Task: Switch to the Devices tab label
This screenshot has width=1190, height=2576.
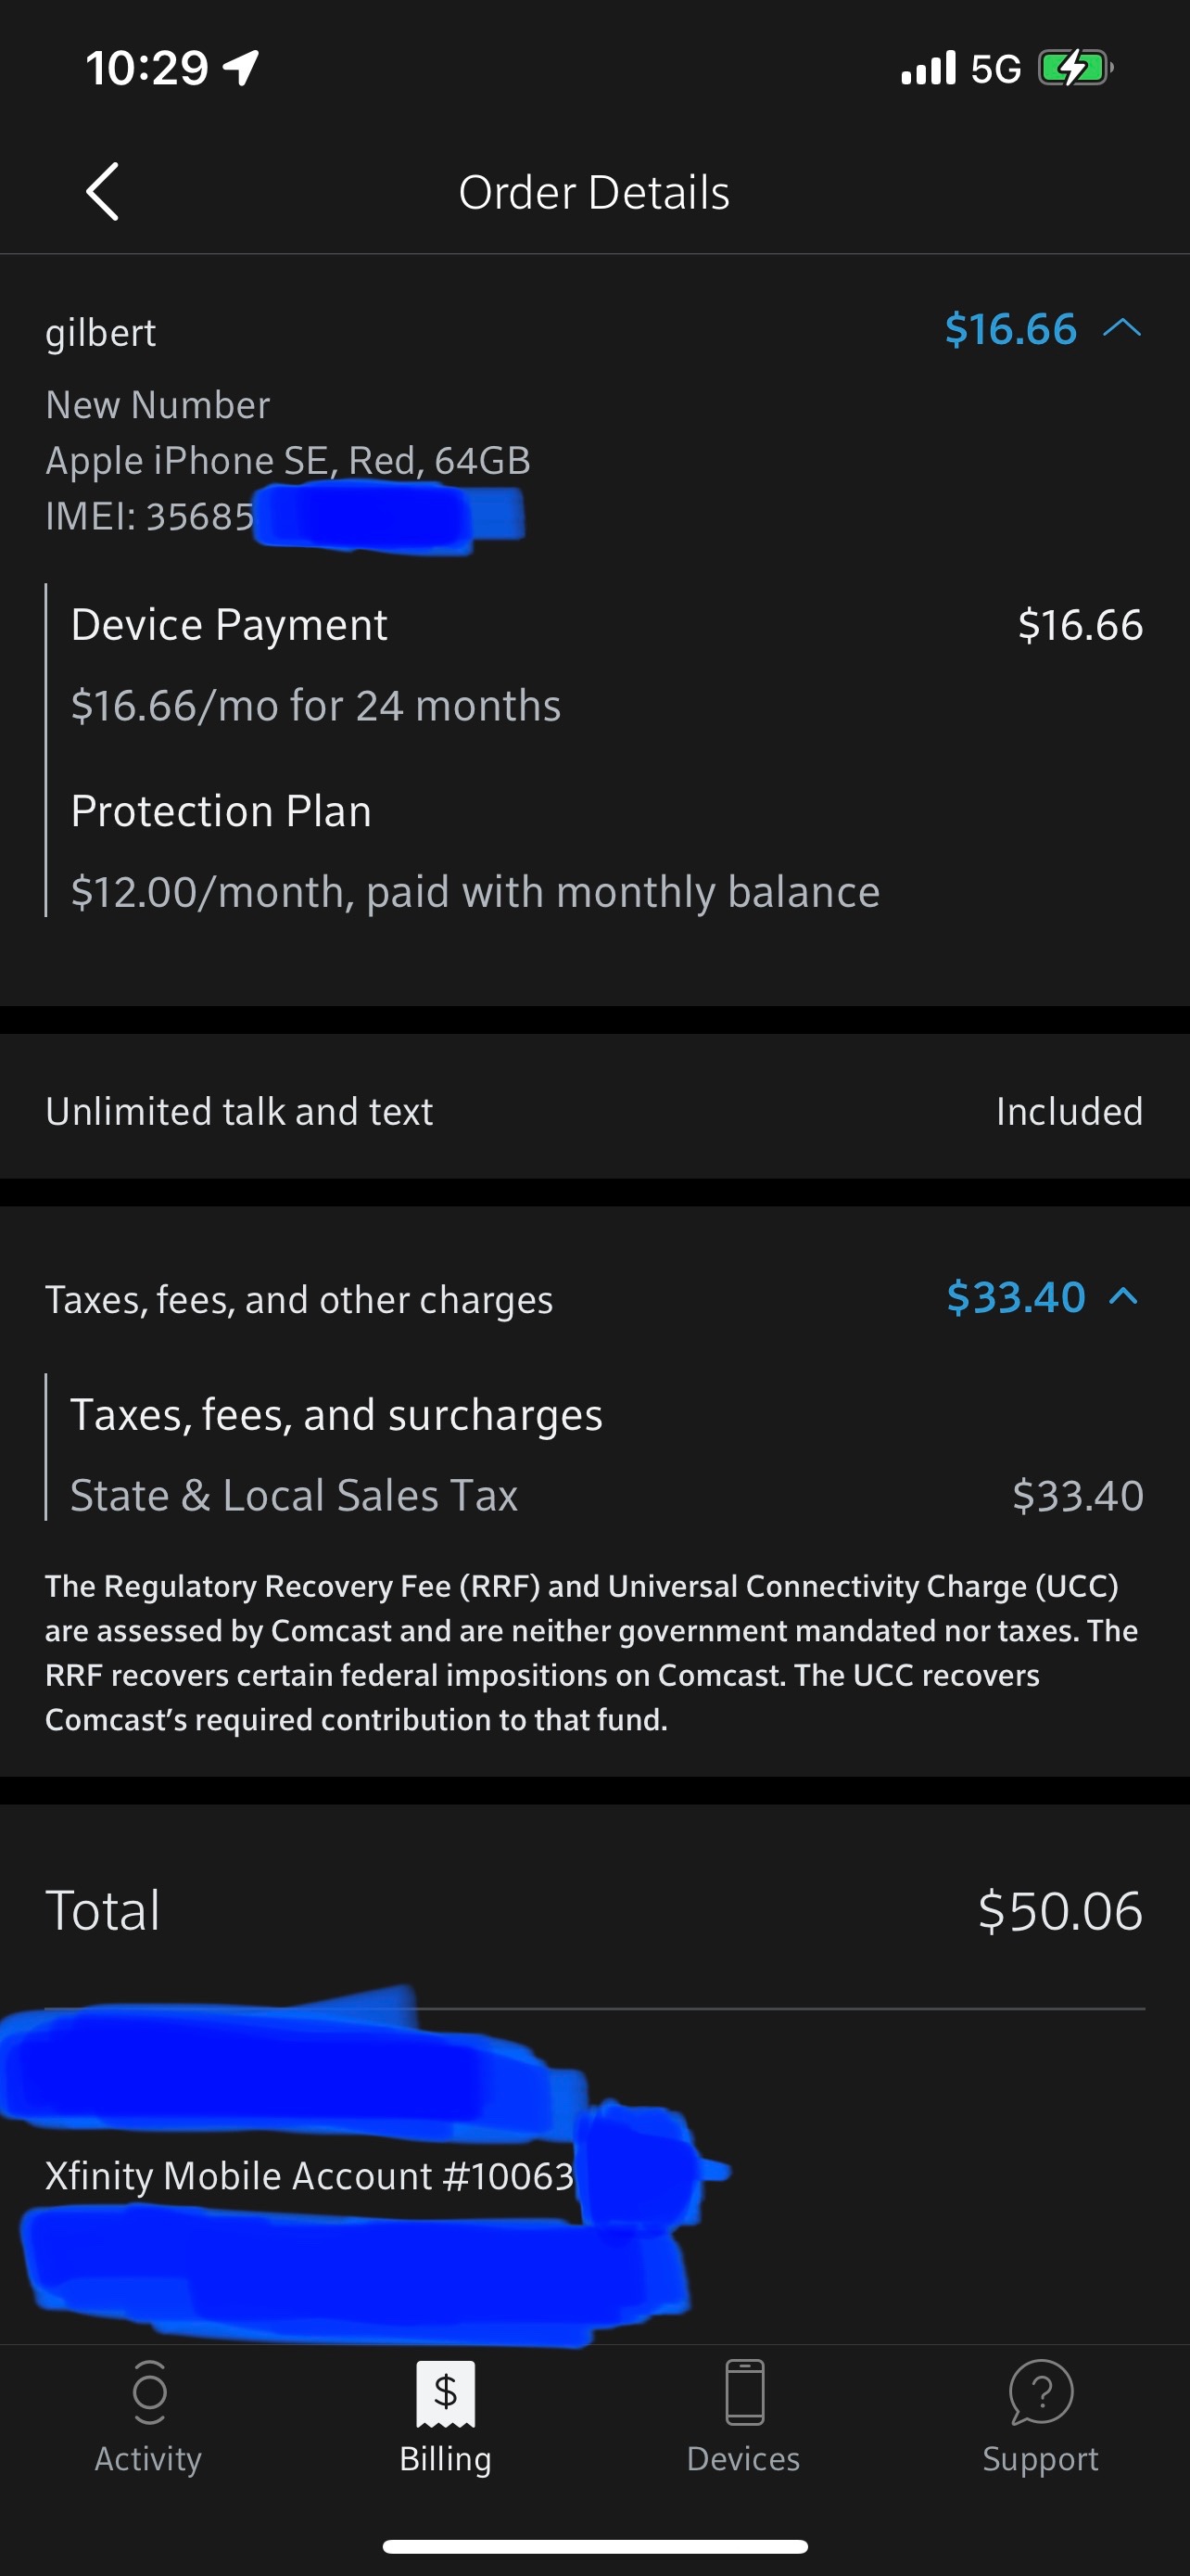Action: [743, 2459]
